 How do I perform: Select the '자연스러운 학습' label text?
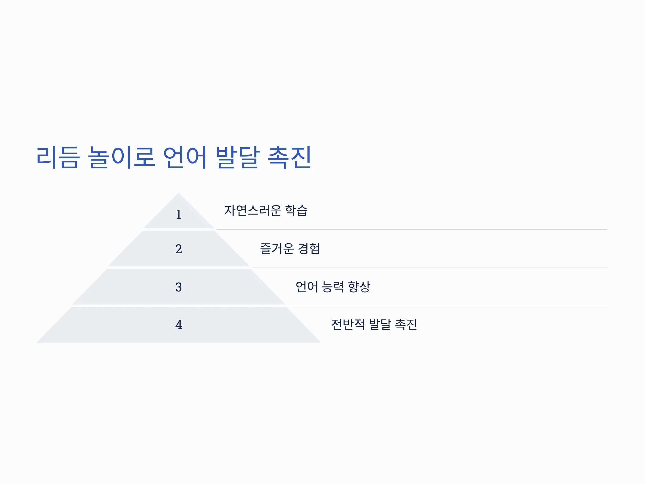[266, 210]
